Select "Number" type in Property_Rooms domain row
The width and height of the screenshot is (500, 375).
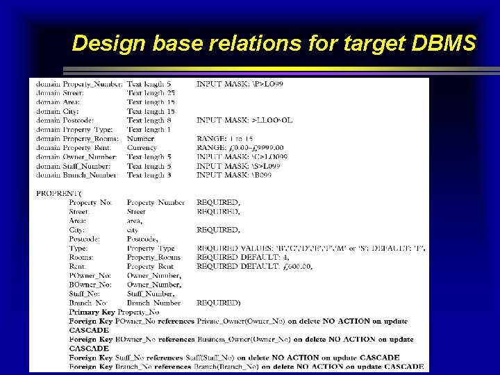140,139
